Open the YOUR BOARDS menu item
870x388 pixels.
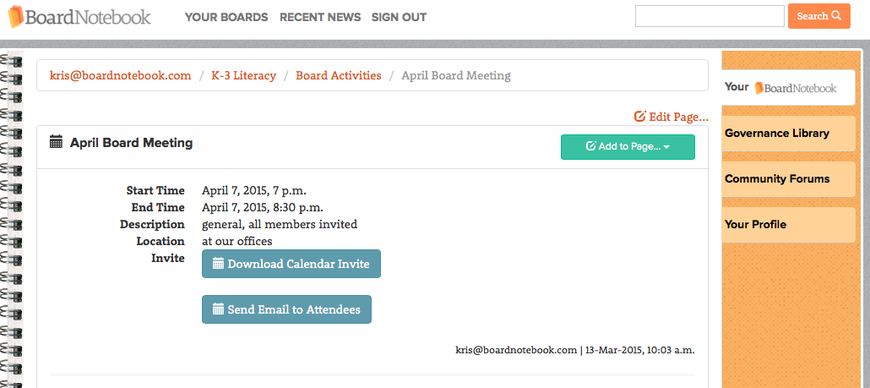tap(226, 17)
